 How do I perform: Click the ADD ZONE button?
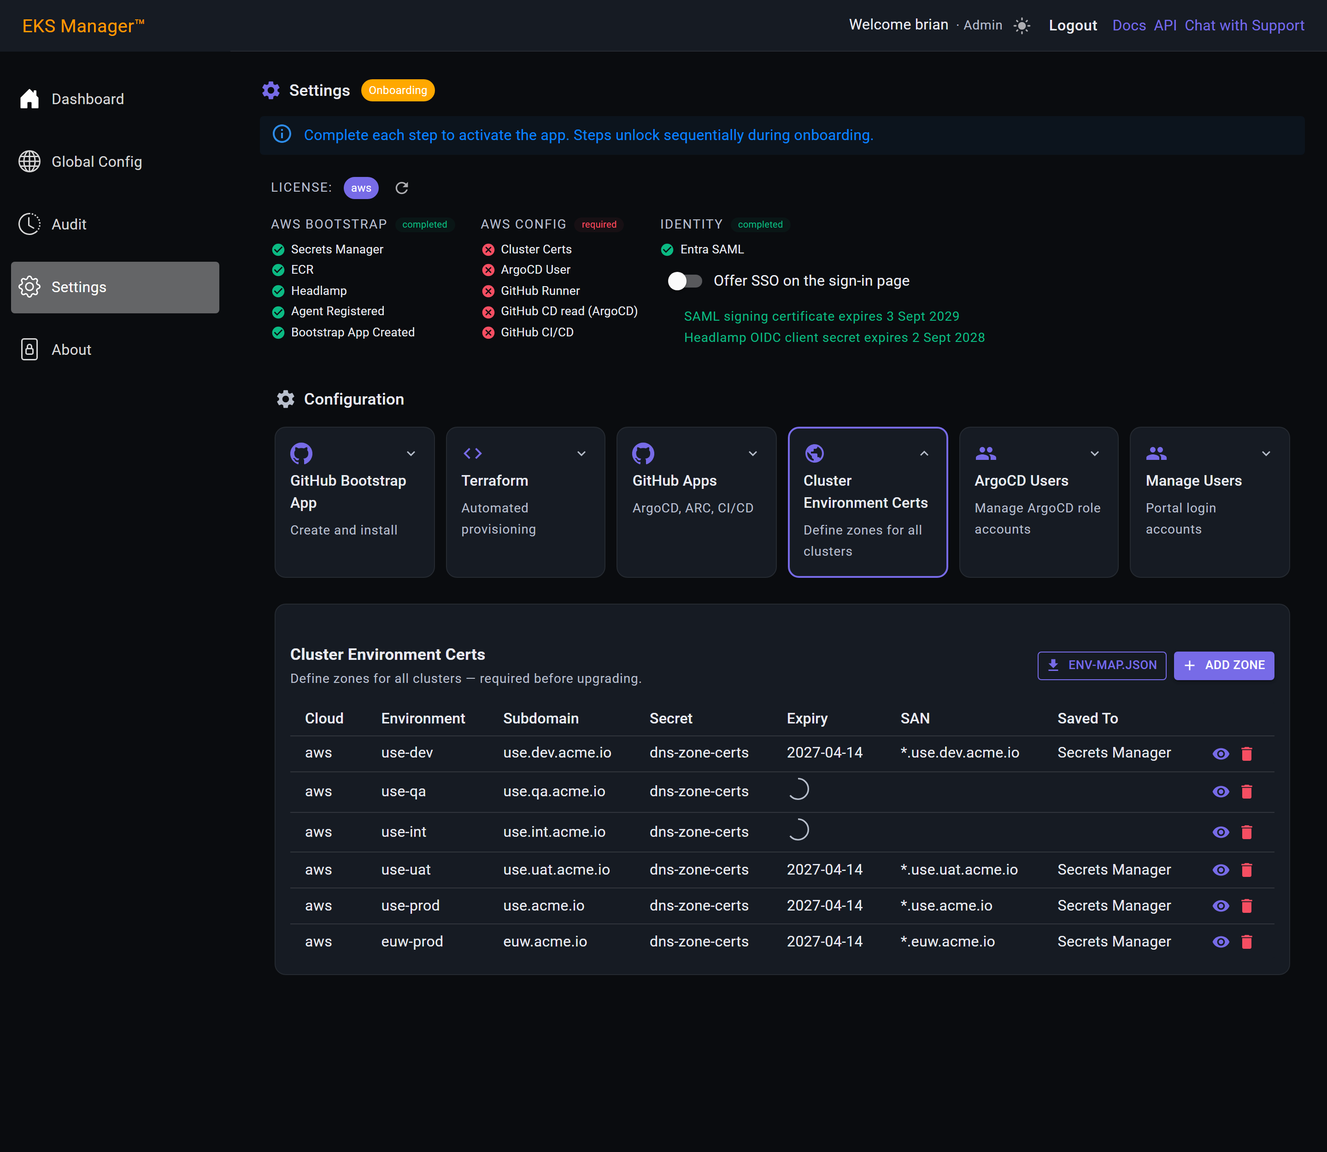click(x=1223, y=665)
